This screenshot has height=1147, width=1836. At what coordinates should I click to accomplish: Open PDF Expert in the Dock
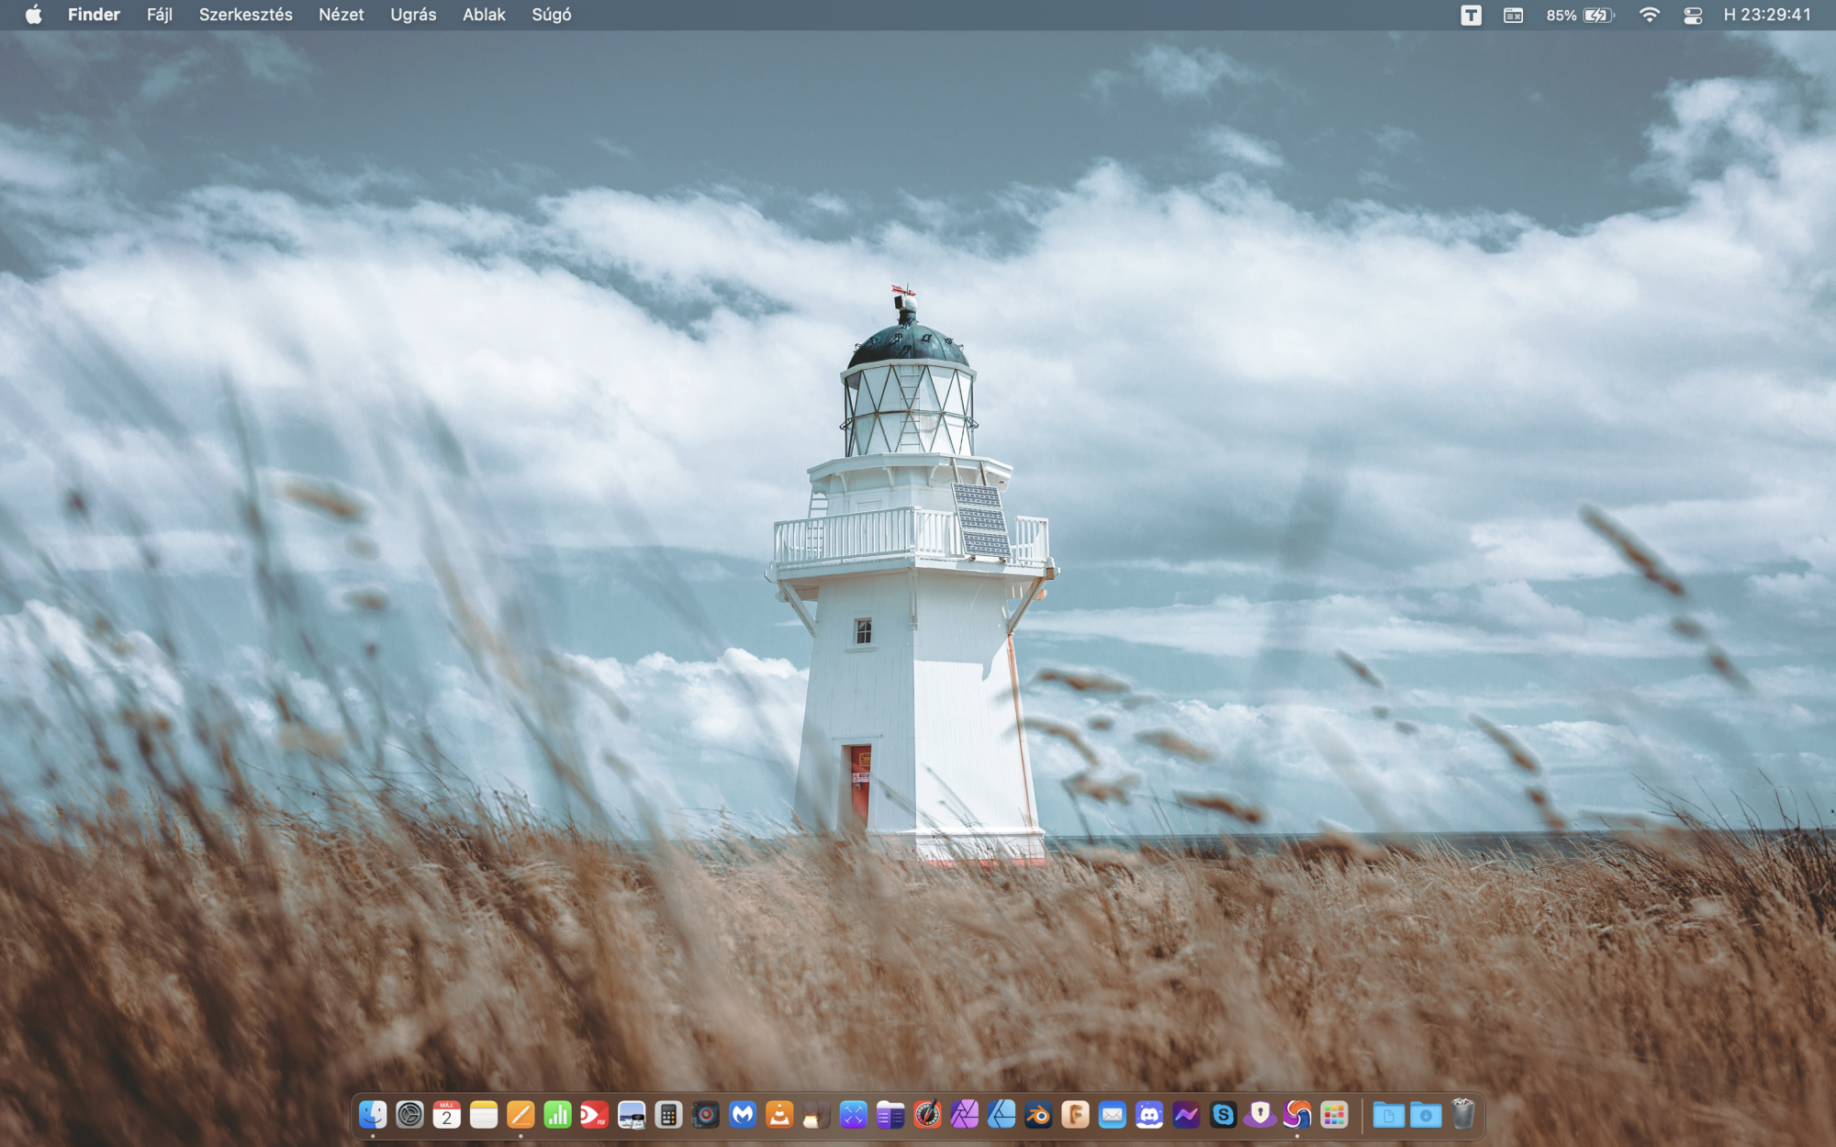594,1115
